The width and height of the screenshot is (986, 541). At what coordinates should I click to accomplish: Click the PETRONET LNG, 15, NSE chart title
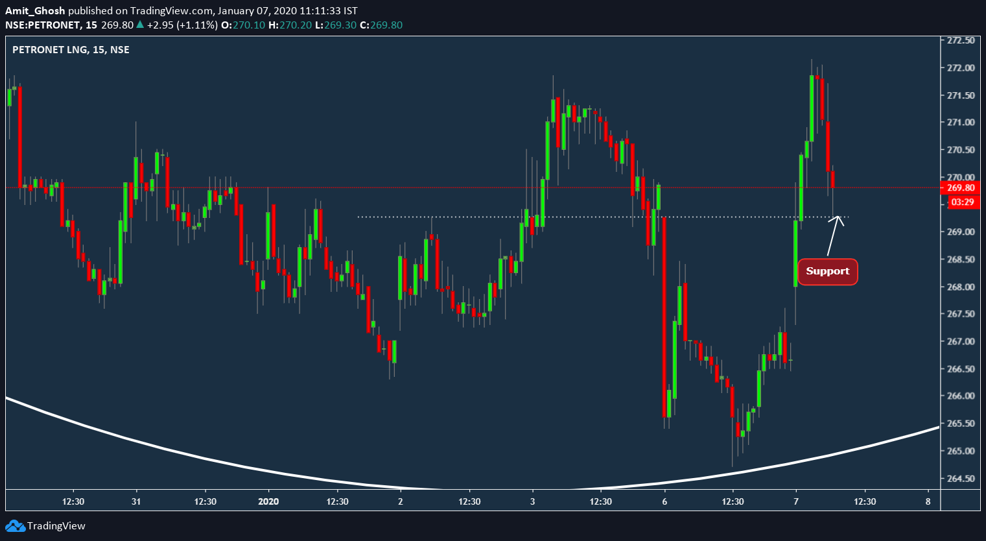pyautogui.click(x=71, y=50)
